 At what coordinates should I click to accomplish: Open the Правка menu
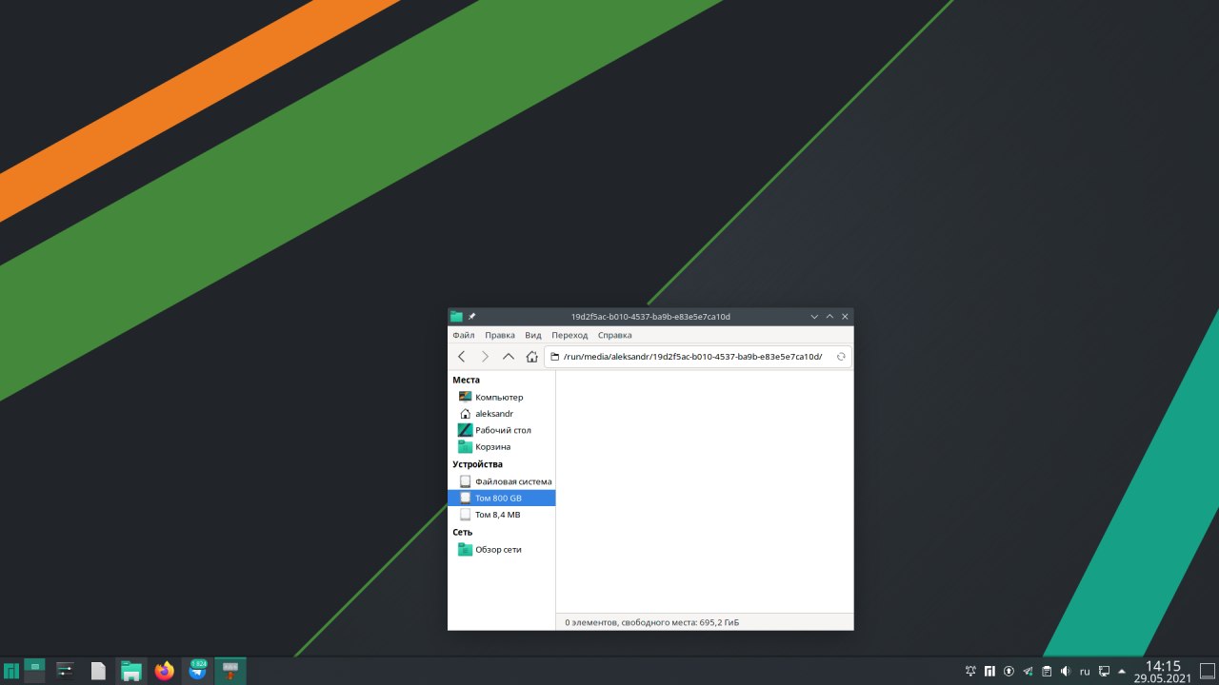click(500, 335)
